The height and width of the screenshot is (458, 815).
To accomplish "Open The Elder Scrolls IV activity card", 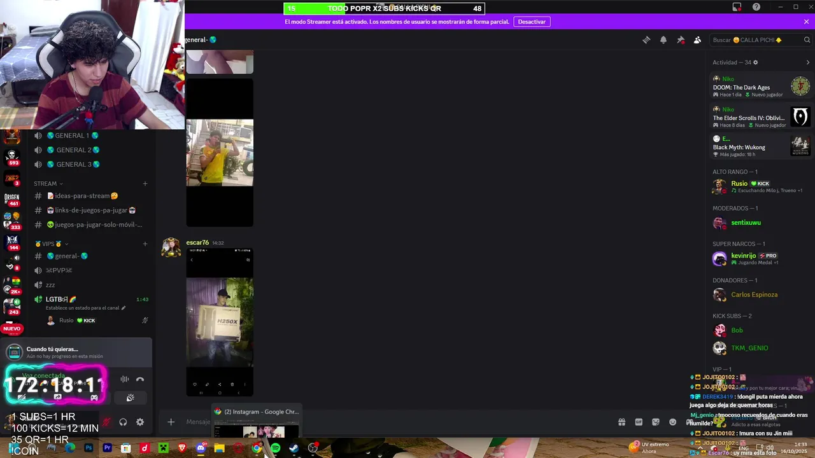I will (x=761, y=117).
